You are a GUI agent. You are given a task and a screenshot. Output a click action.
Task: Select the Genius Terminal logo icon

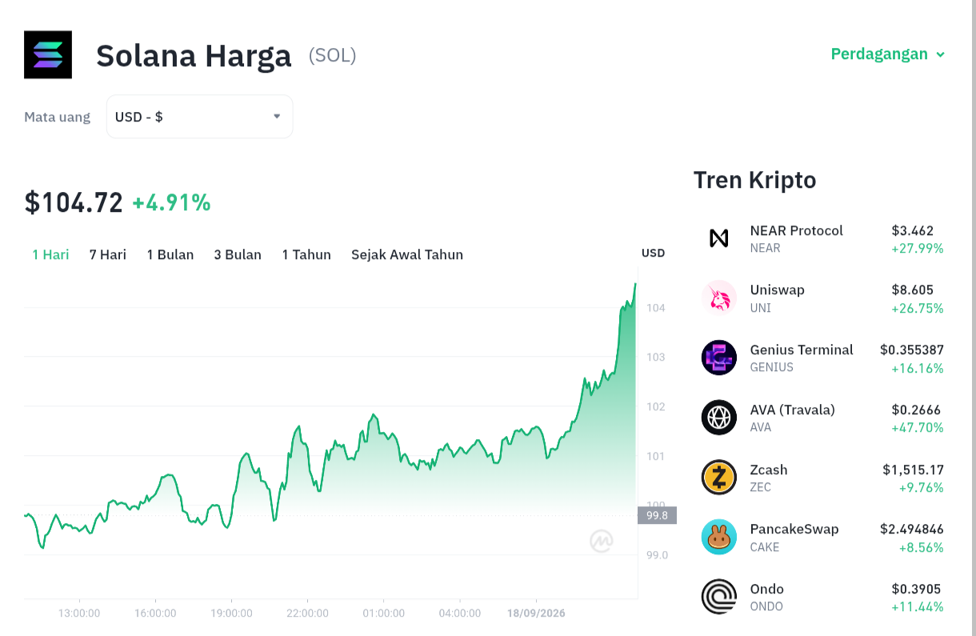[x=718, y=358]
